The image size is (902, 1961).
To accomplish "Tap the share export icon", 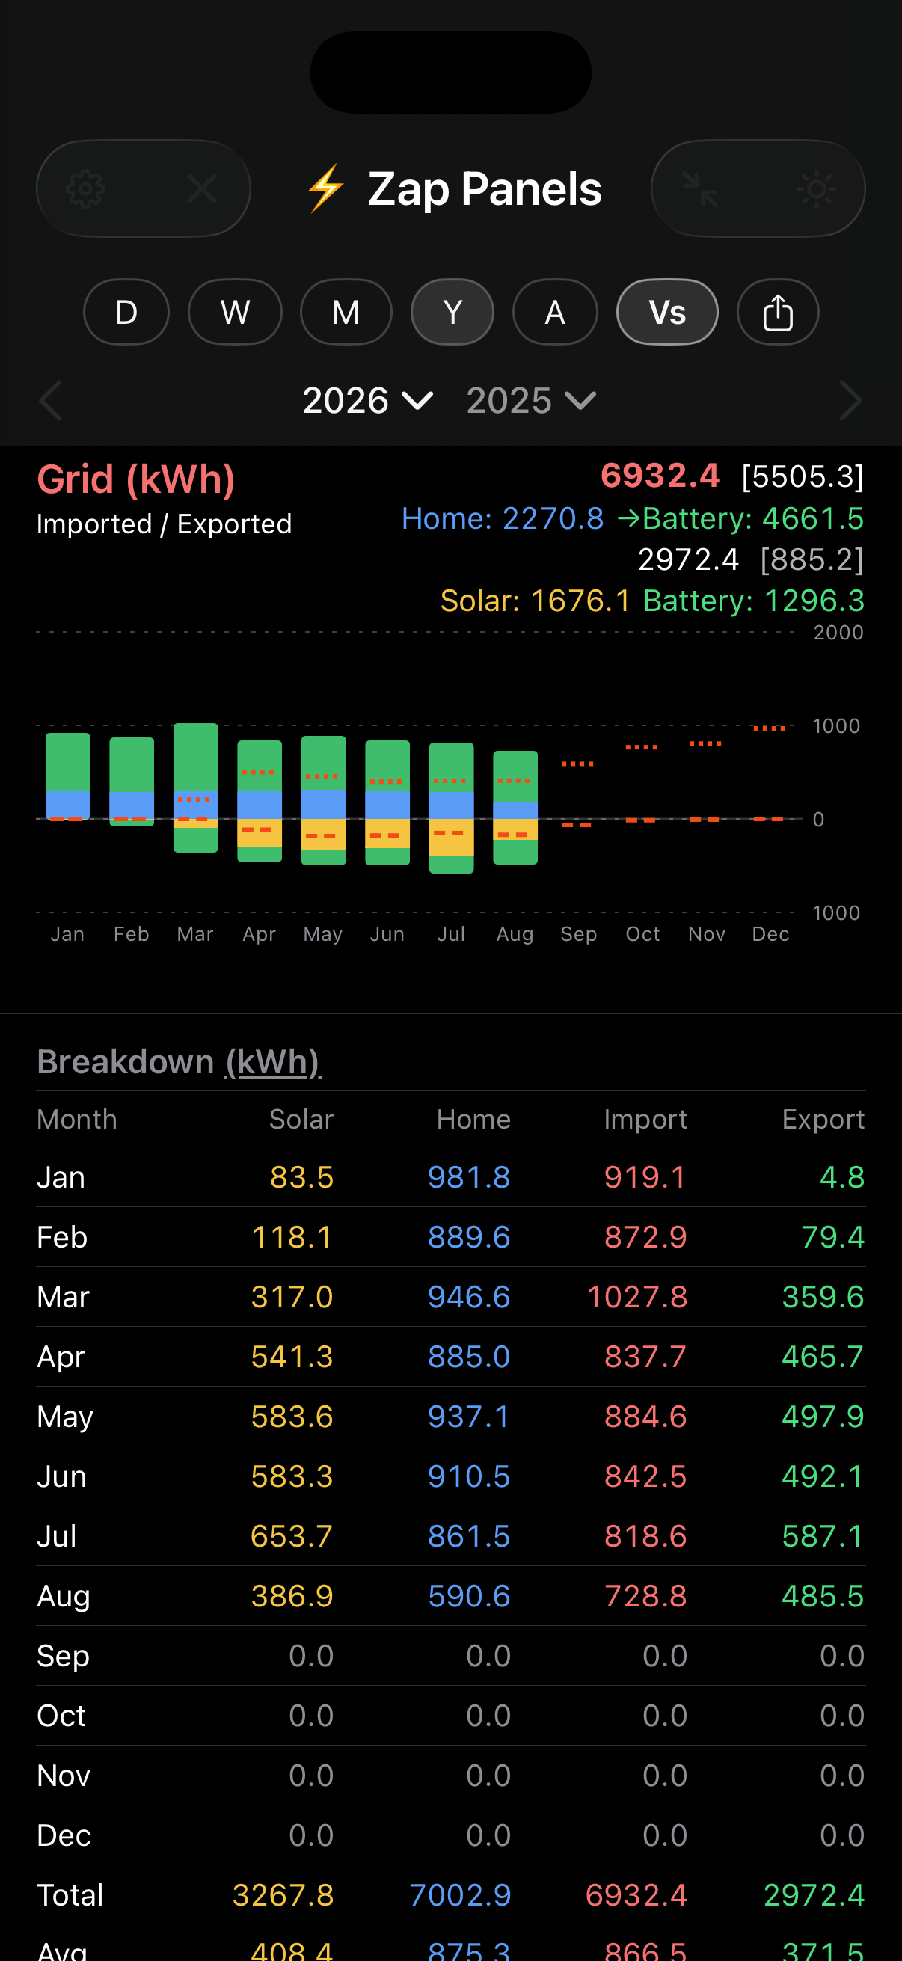I will tap(778, 312).
